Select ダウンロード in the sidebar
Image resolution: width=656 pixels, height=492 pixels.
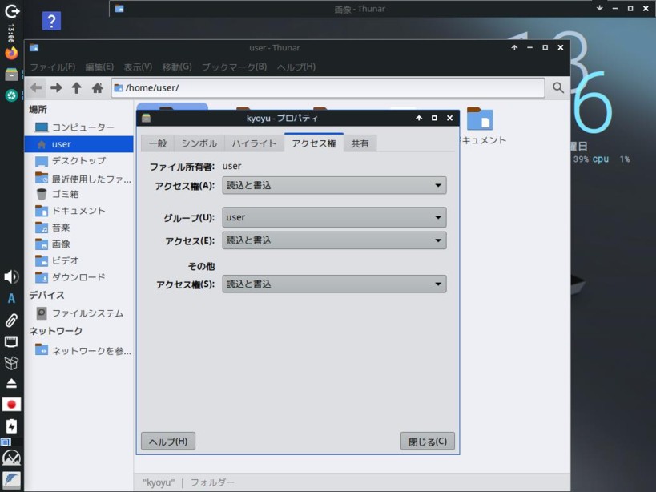click(78, 277)
